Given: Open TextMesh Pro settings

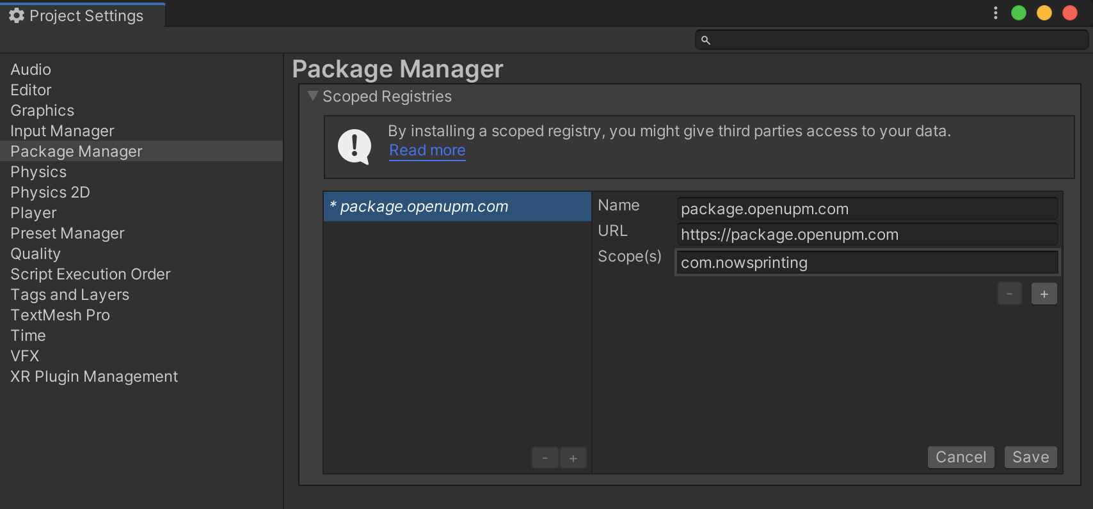Looking at the screenshot, I should [x=141, y=315].
